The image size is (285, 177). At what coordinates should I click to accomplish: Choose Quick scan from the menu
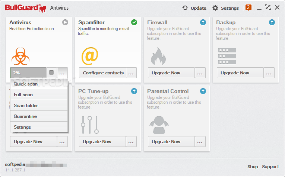click(x=39, y=84)
